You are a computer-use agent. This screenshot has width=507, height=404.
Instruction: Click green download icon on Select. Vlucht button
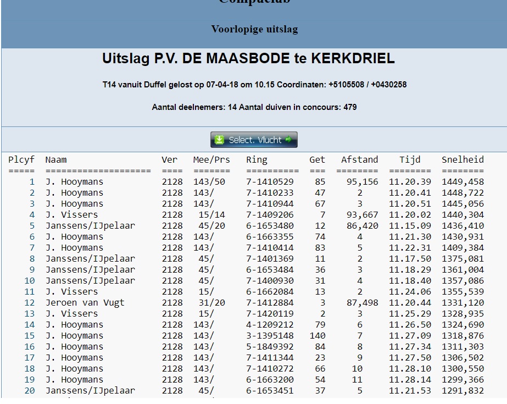(219, 140)
